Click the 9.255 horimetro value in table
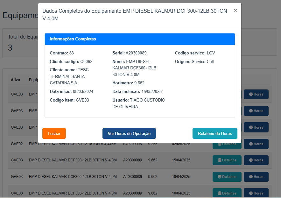281x198 pixels. (153, 144)
